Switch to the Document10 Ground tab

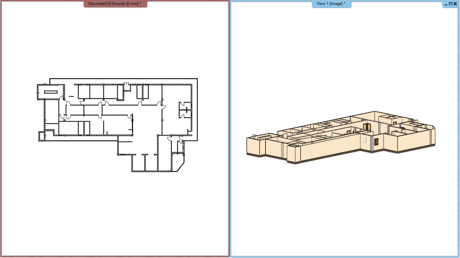[115, 4]
